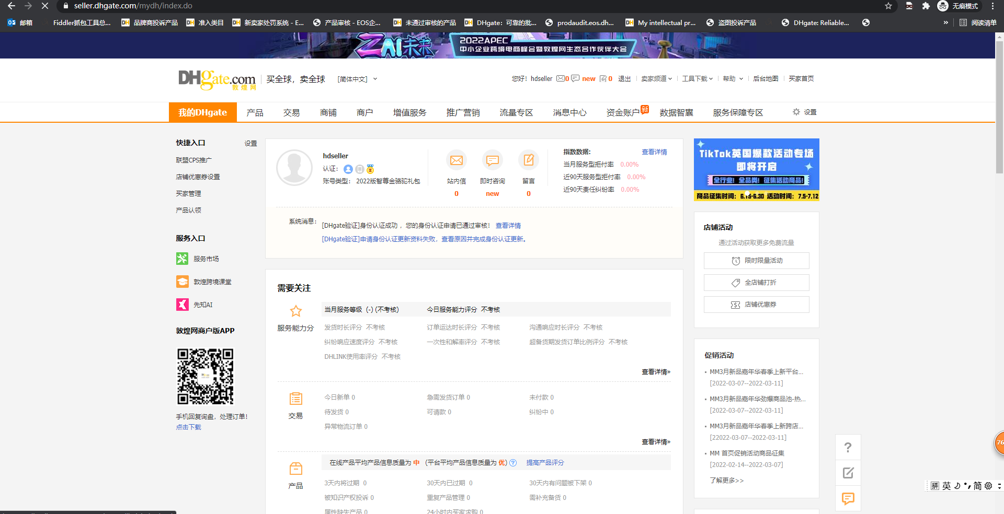
Task: Open 敦煌跨境课堂 orange classroom icon
Action: coord(182,282)
